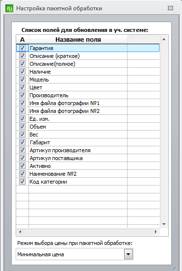The width and height of the screenshot is (182, 271).
Task: Uncheck the Код категории checkbox
Action: pyautogui.click(x=22, y=182)
